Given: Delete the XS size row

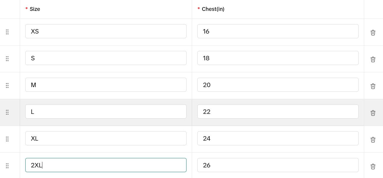Looking at the screenshot, I should tap(373, 32).
